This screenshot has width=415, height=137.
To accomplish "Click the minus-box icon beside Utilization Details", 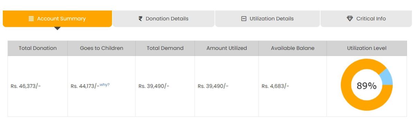I will [243, 19].
